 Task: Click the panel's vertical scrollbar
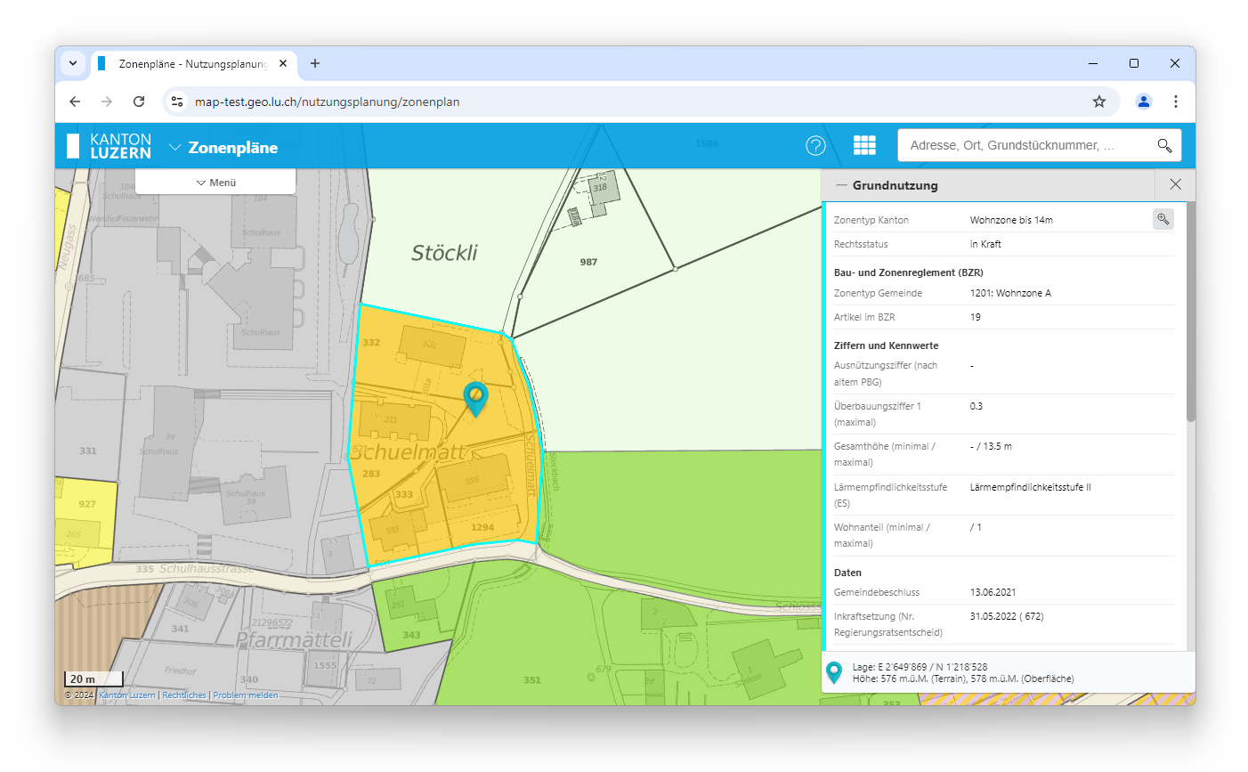1191,312
